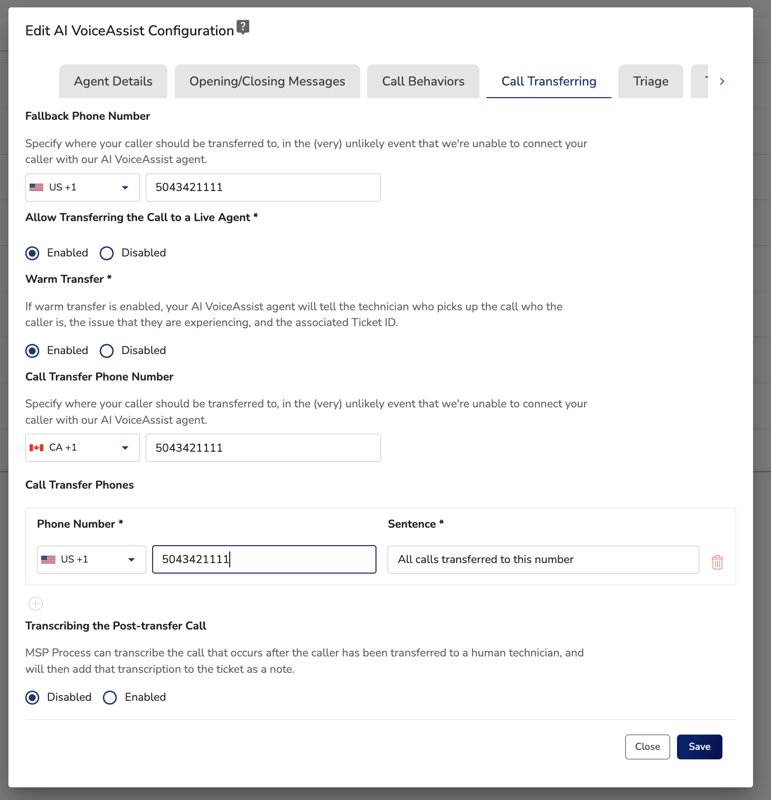This screenshot has height=800, width=771.
Task: Click the Close button
Action: point(647,747)
